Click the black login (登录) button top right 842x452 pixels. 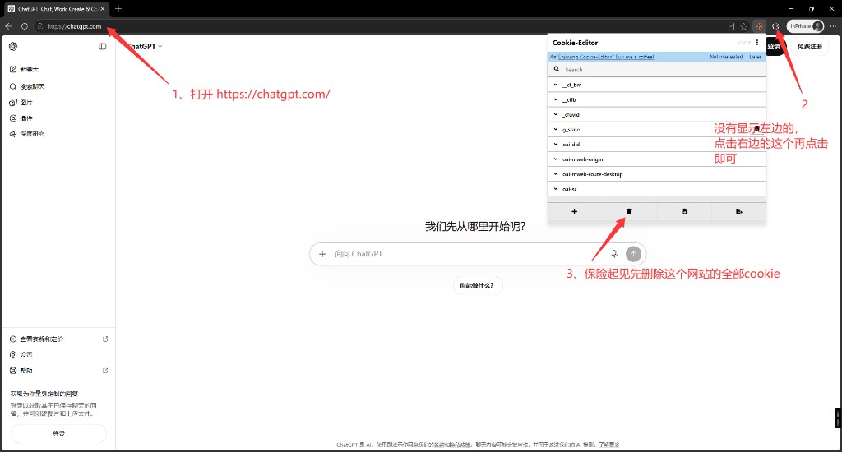[775, 47]
